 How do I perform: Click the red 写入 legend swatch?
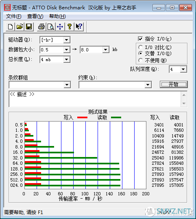click(82, 117)
